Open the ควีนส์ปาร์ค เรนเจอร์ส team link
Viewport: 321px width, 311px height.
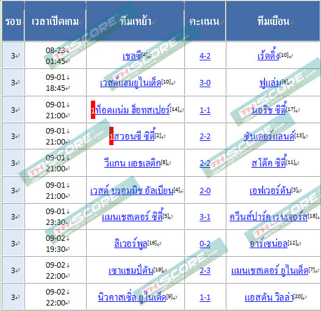pyautogui.click(x=269, y=216)
